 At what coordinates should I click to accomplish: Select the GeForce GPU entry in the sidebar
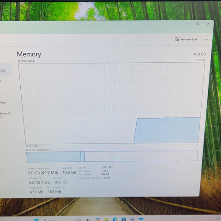6,115
